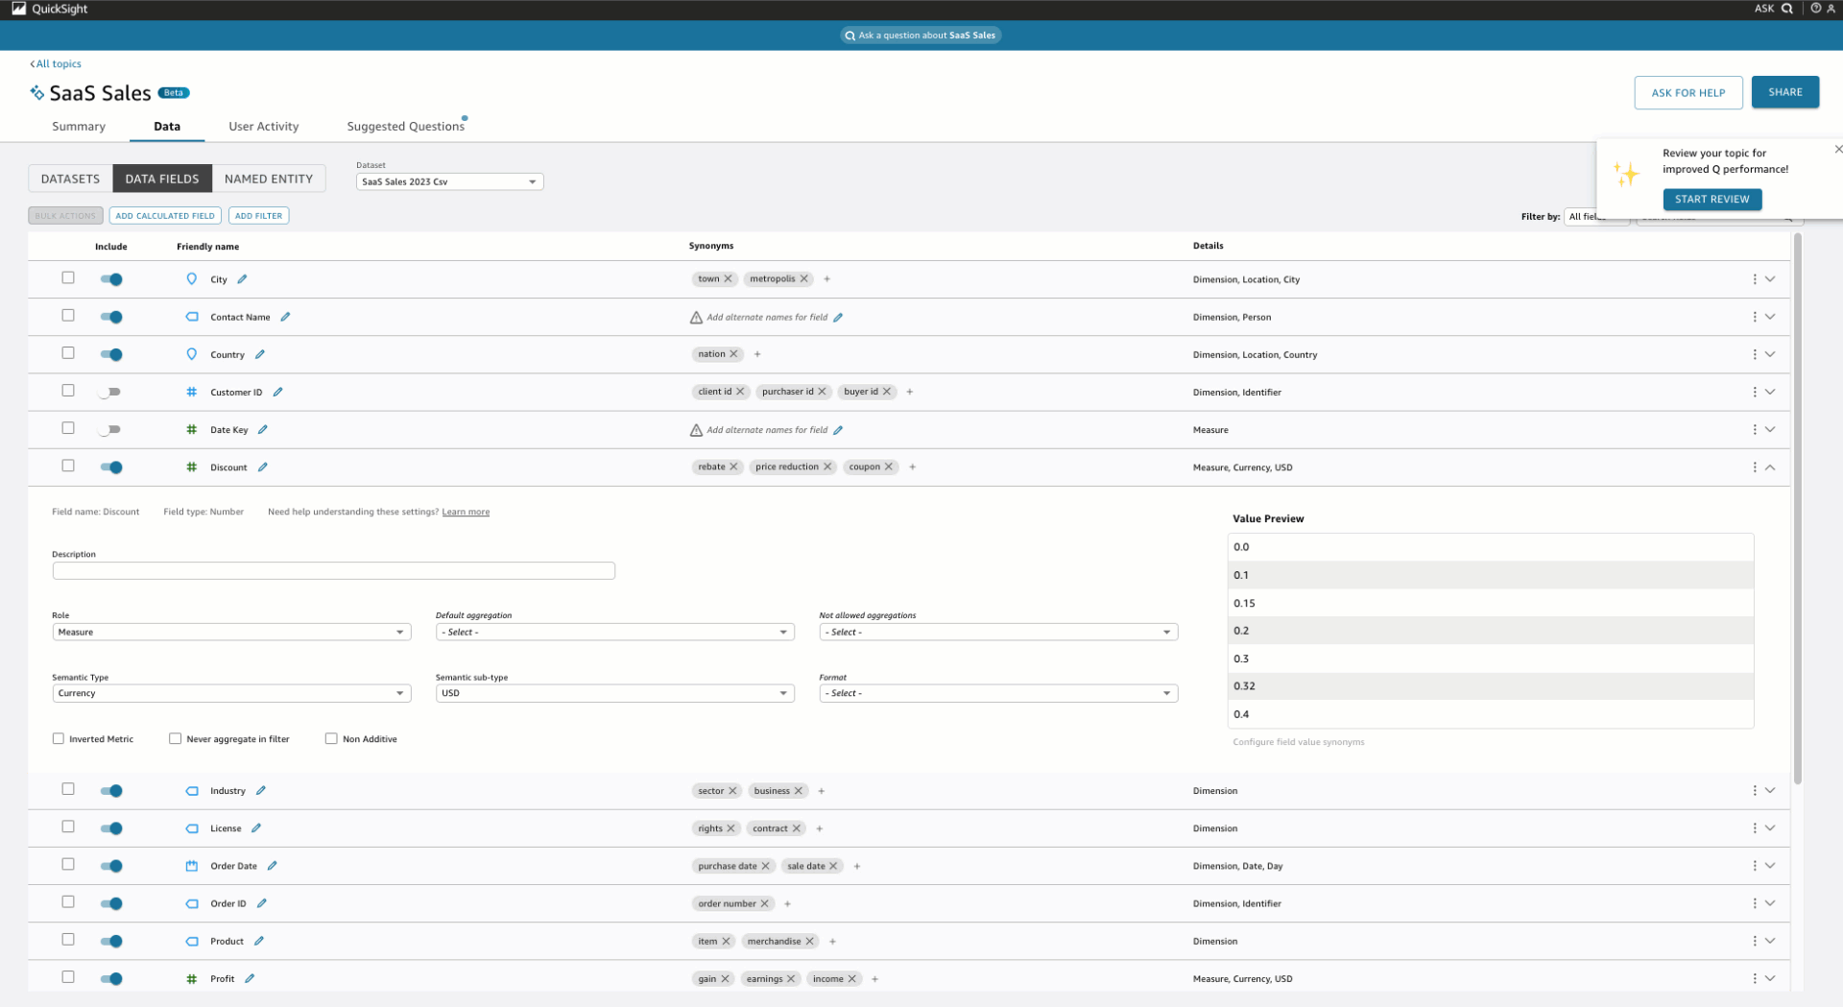Enable the Inverted Metric checkbox
This screenshot has width=1843, height=1007.
tap(58, 738)
